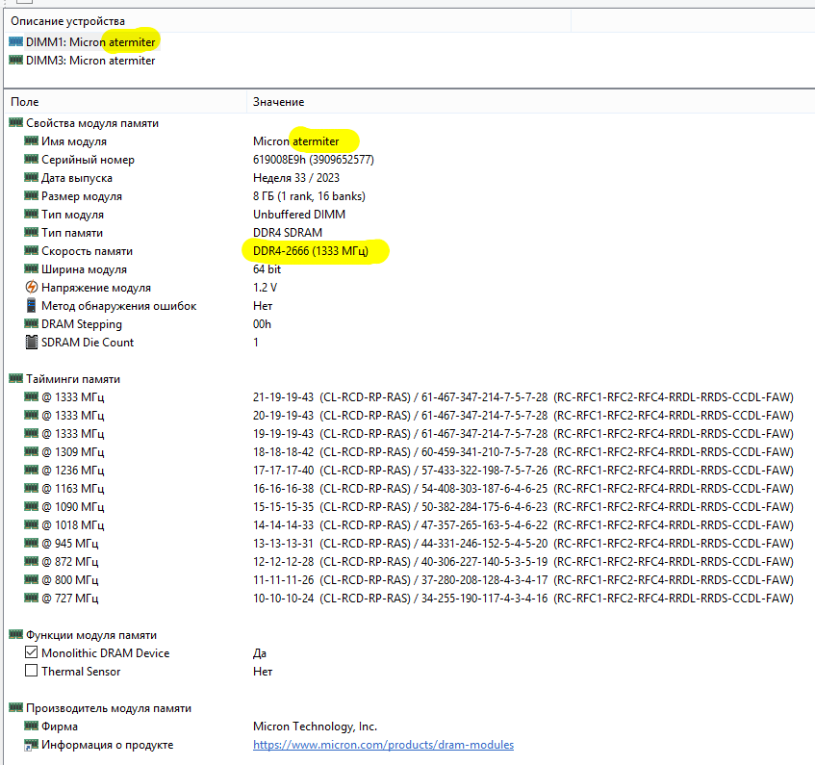Click the 'Функции модуля памяти' group icon
The height and width of the screenshot is (765, 815).
coord(15,634)
